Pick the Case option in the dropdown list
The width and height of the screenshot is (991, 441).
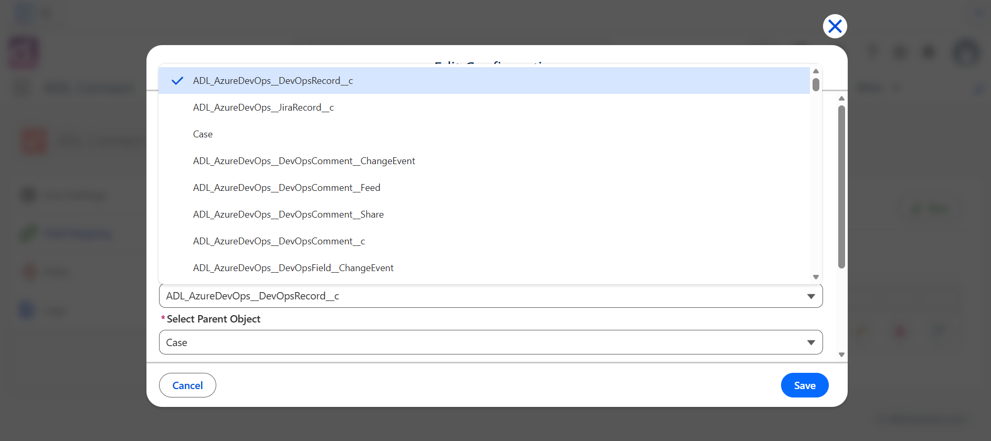click(484, 134)
